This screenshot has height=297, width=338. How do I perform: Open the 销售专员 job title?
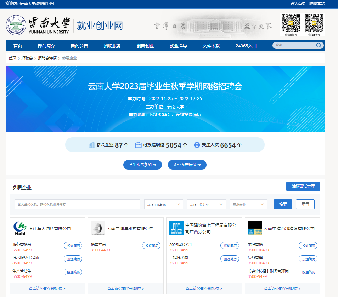[98, 245]
